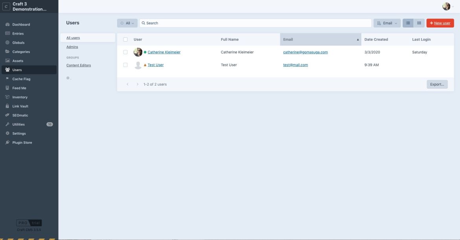This screenshot has width=460, height=240.
Task: Check the Test User row checkbox
Action: pyautogui.click(x=125, y=64)
